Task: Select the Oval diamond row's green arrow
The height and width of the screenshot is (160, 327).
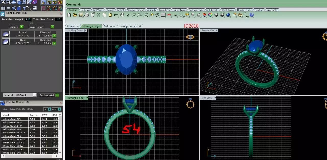Action: [x=54, y=43]
